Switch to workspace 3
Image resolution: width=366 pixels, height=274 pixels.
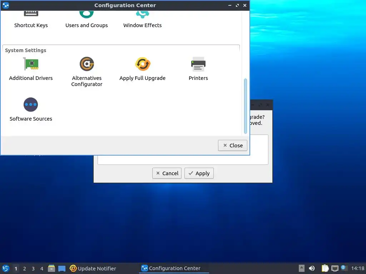33,269
